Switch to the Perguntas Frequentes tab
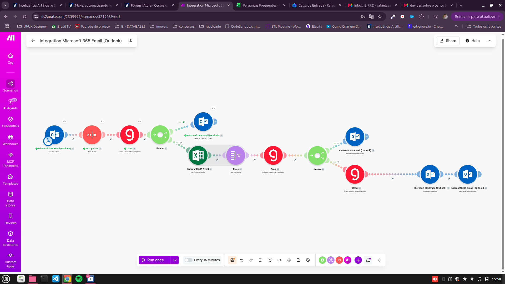Viewport: 505px width, 284px height. point(260,5)
